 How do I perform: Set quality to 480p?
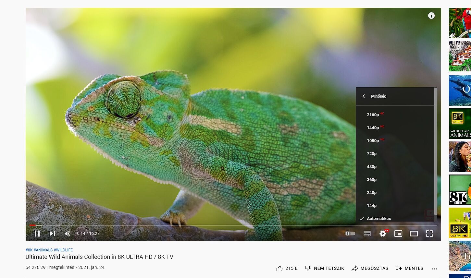click(x=395, y=166)
